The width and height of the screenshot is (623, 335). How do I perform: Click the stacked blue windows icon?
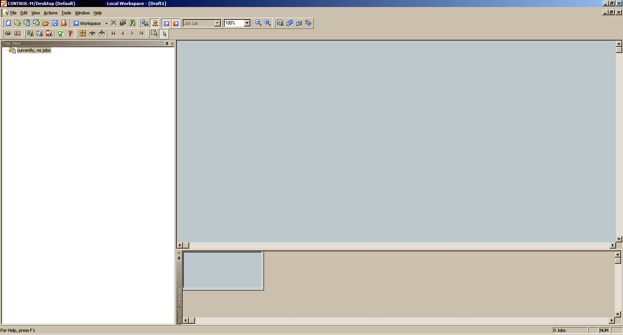click(x=290, y=23)
